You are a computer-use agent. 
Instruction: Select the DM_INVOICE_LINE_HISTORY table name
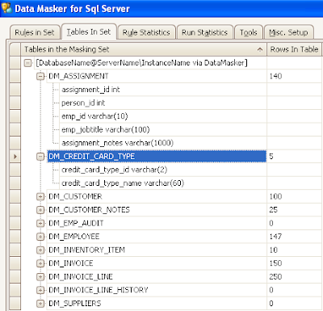pos(99,290)
